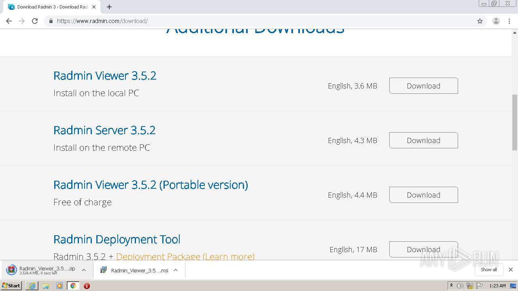Click the Show desktop tray icon
518x291 pixels.
513,286
